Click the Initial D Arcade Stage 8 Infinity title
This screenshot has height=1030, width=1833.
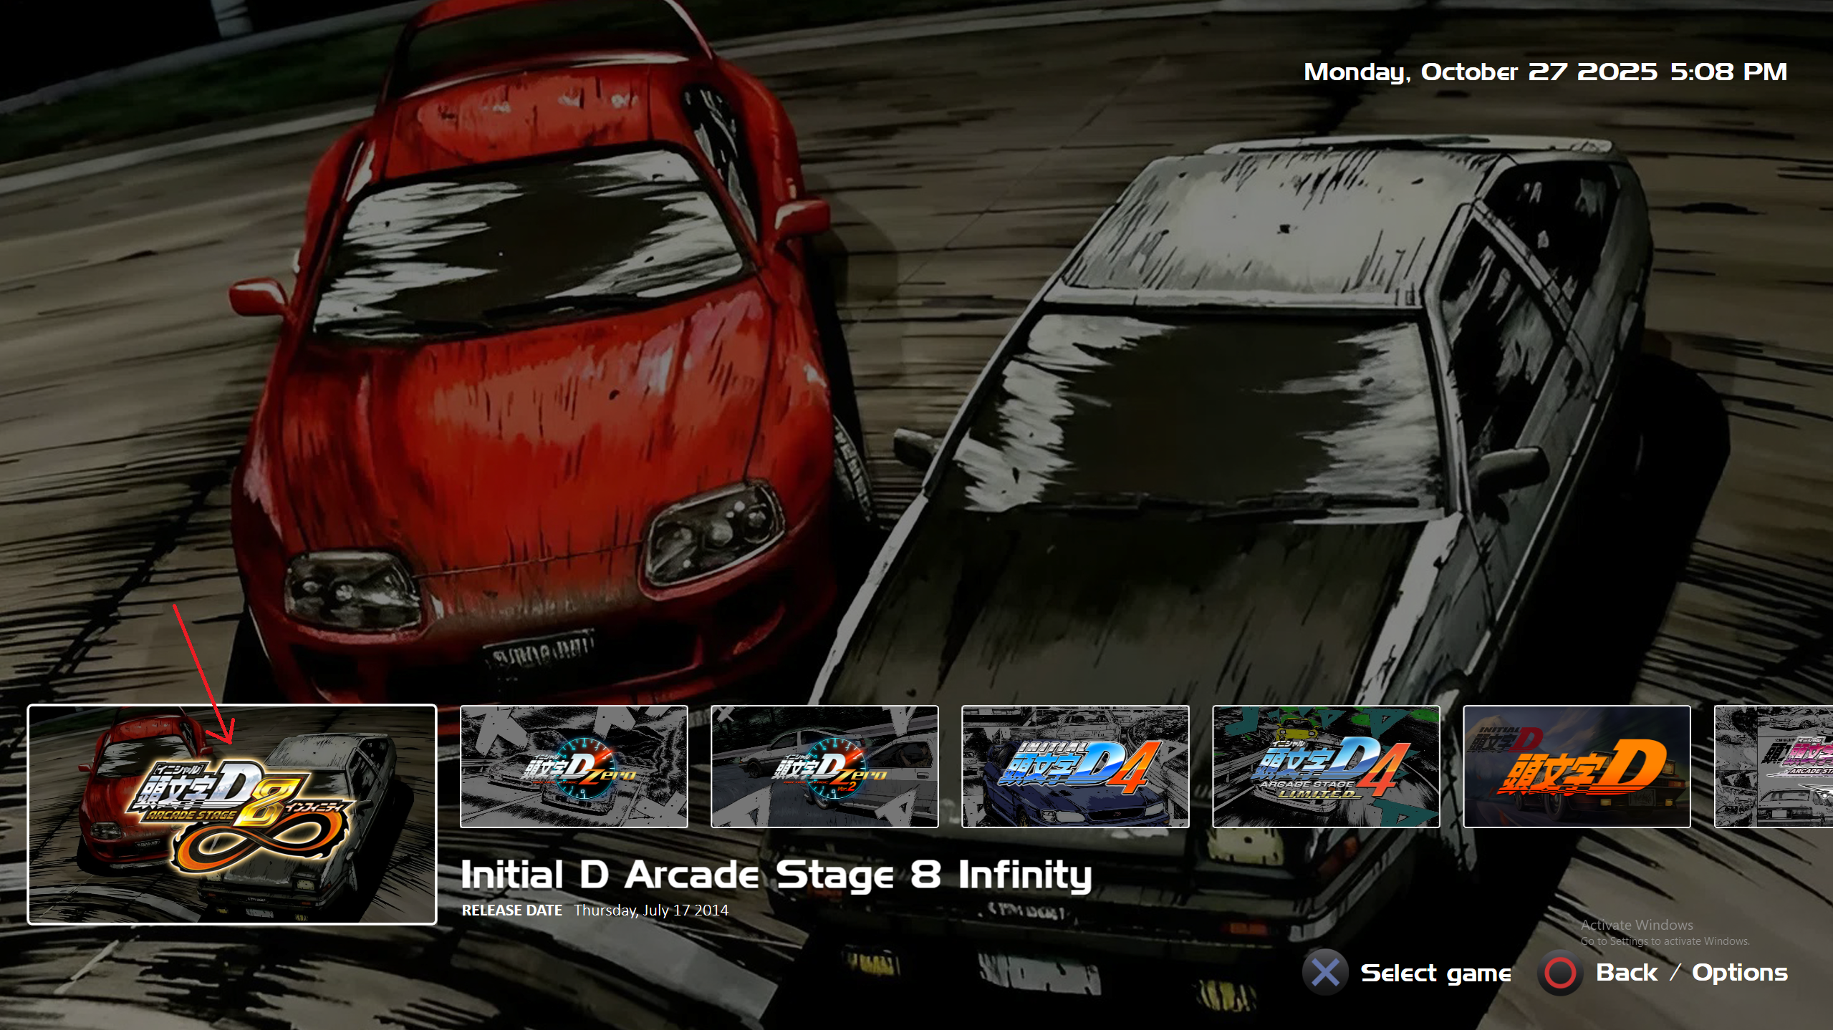coord(776,875)
